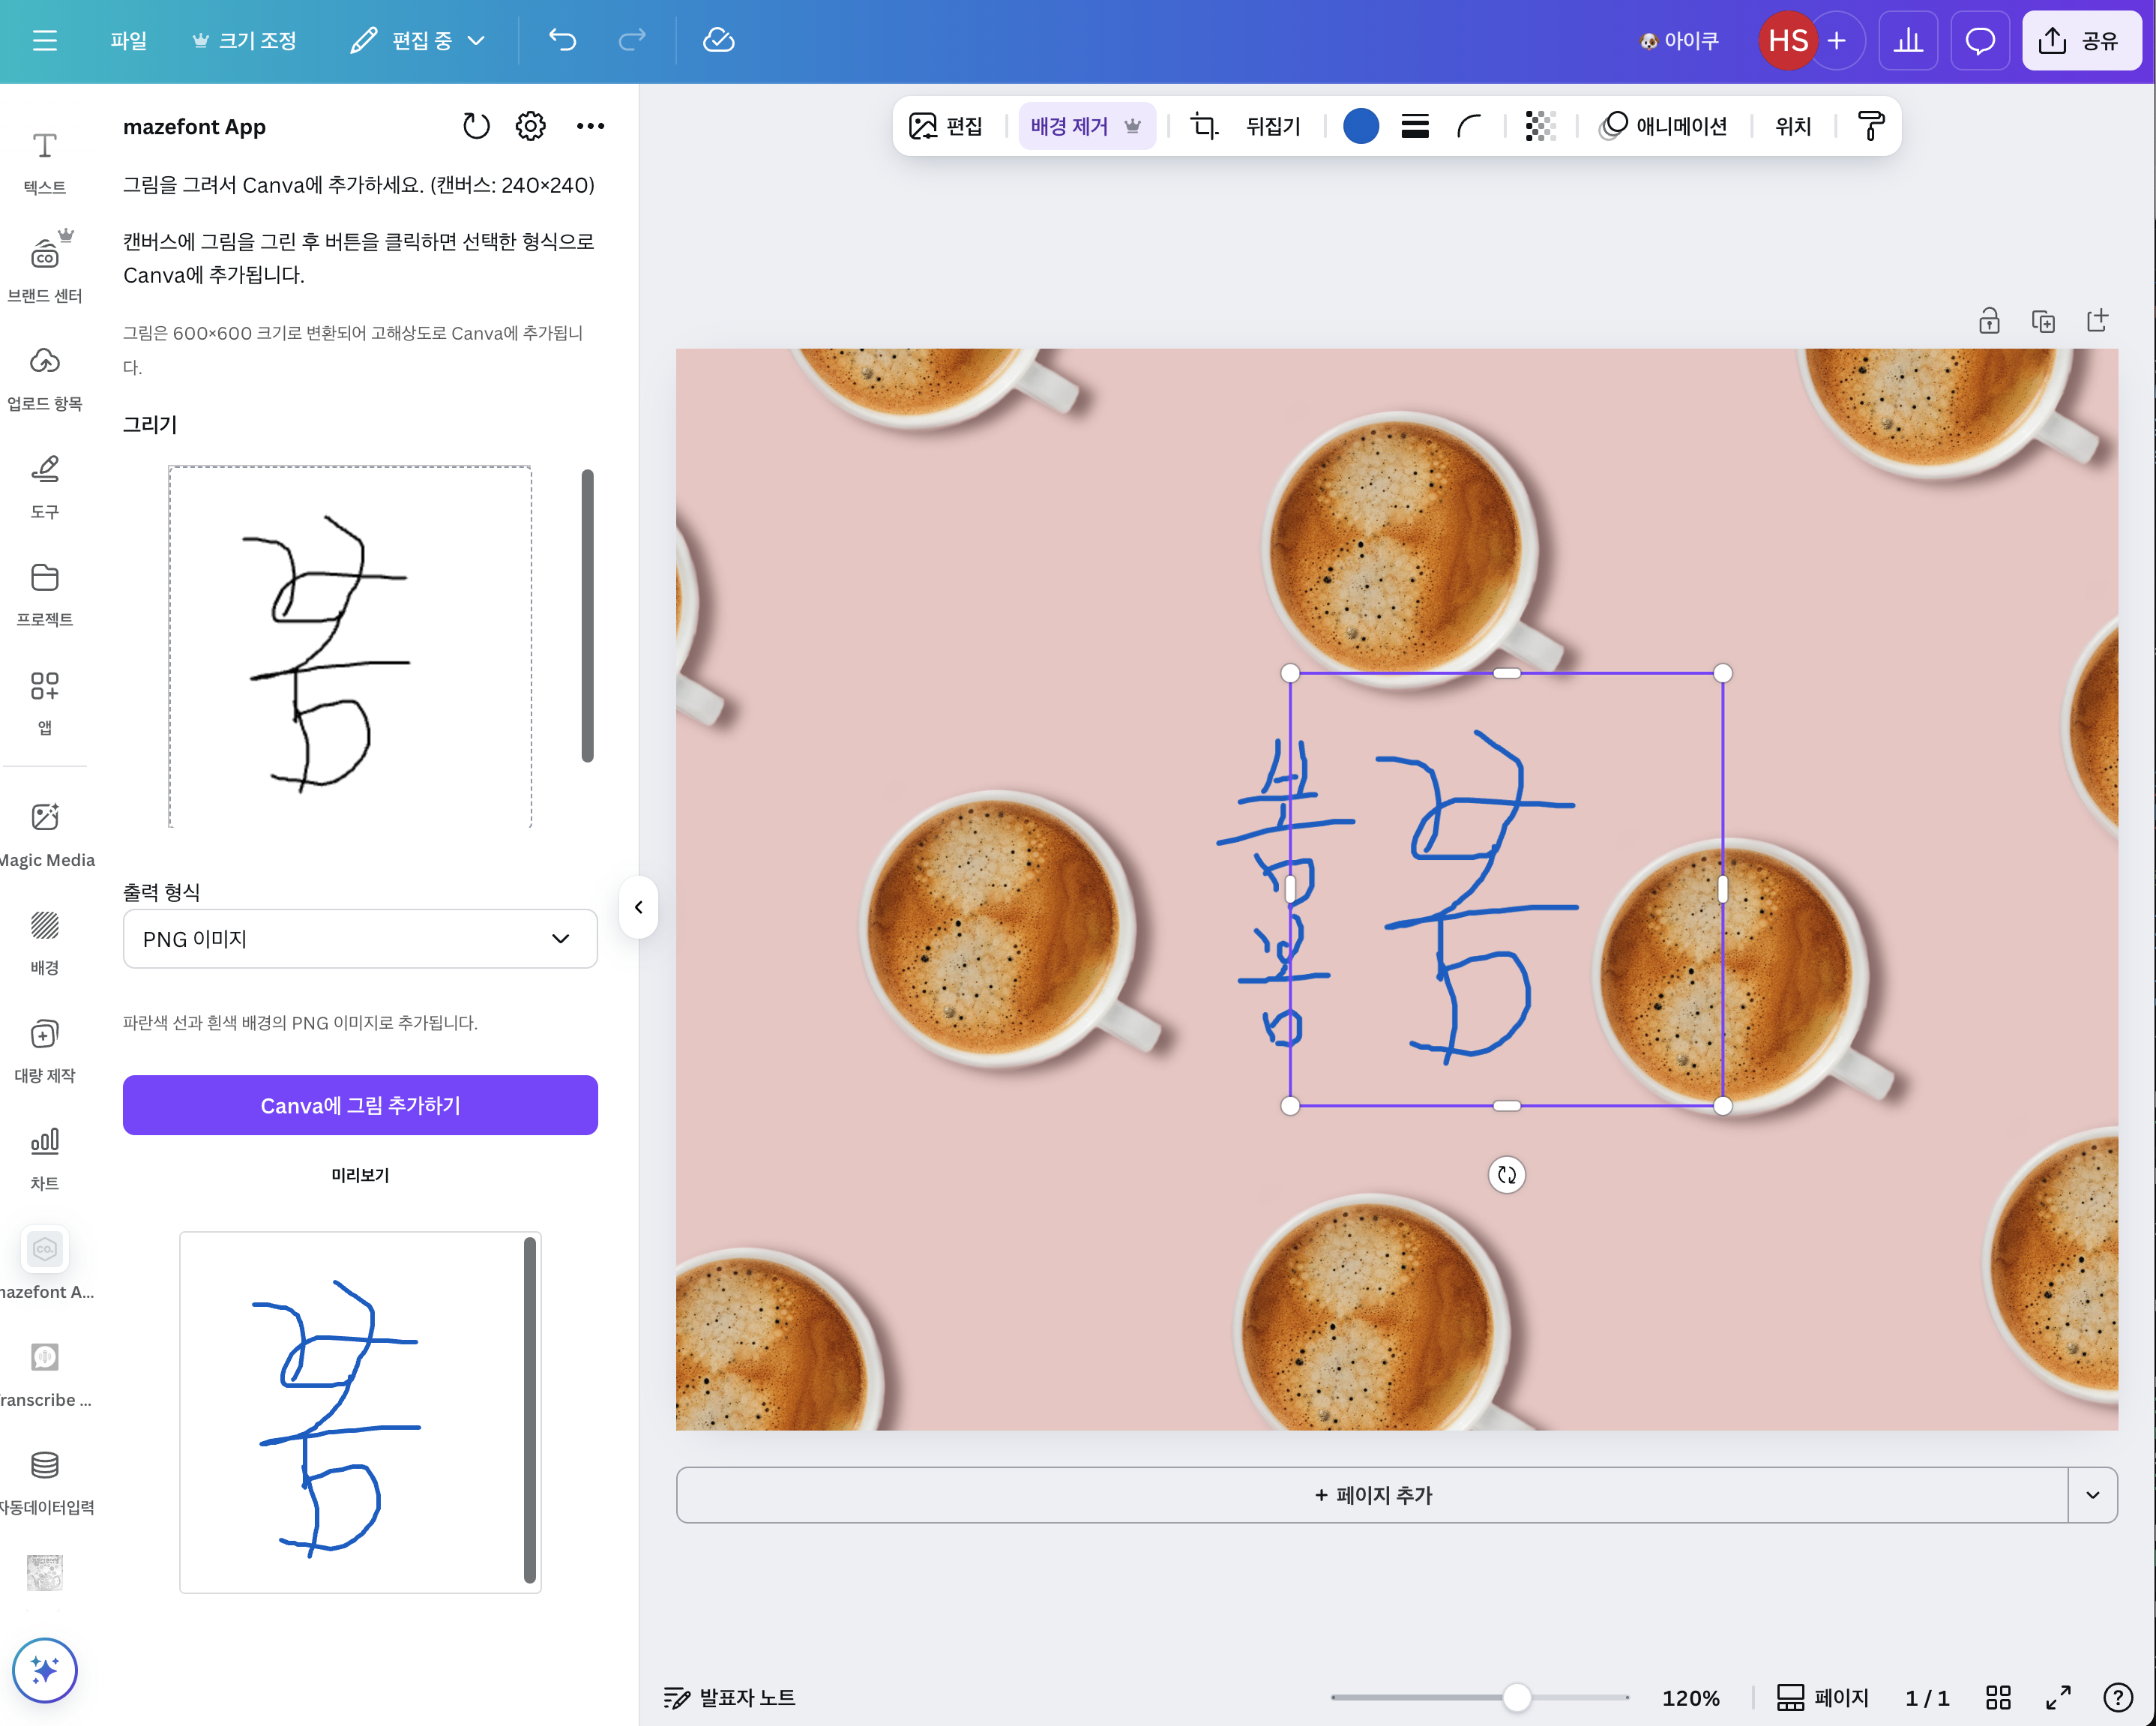Toggle 배경 제거 for the selected drawing
The width and height of the screenshot is (2156, 1726).
tap(1069, 125)
